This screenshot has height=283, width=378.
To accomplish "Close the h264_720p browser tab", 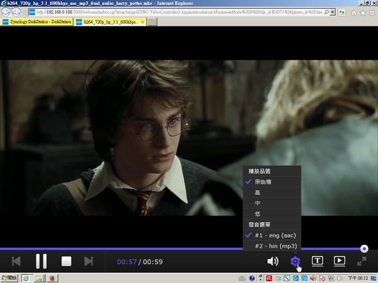I will 142,22.
